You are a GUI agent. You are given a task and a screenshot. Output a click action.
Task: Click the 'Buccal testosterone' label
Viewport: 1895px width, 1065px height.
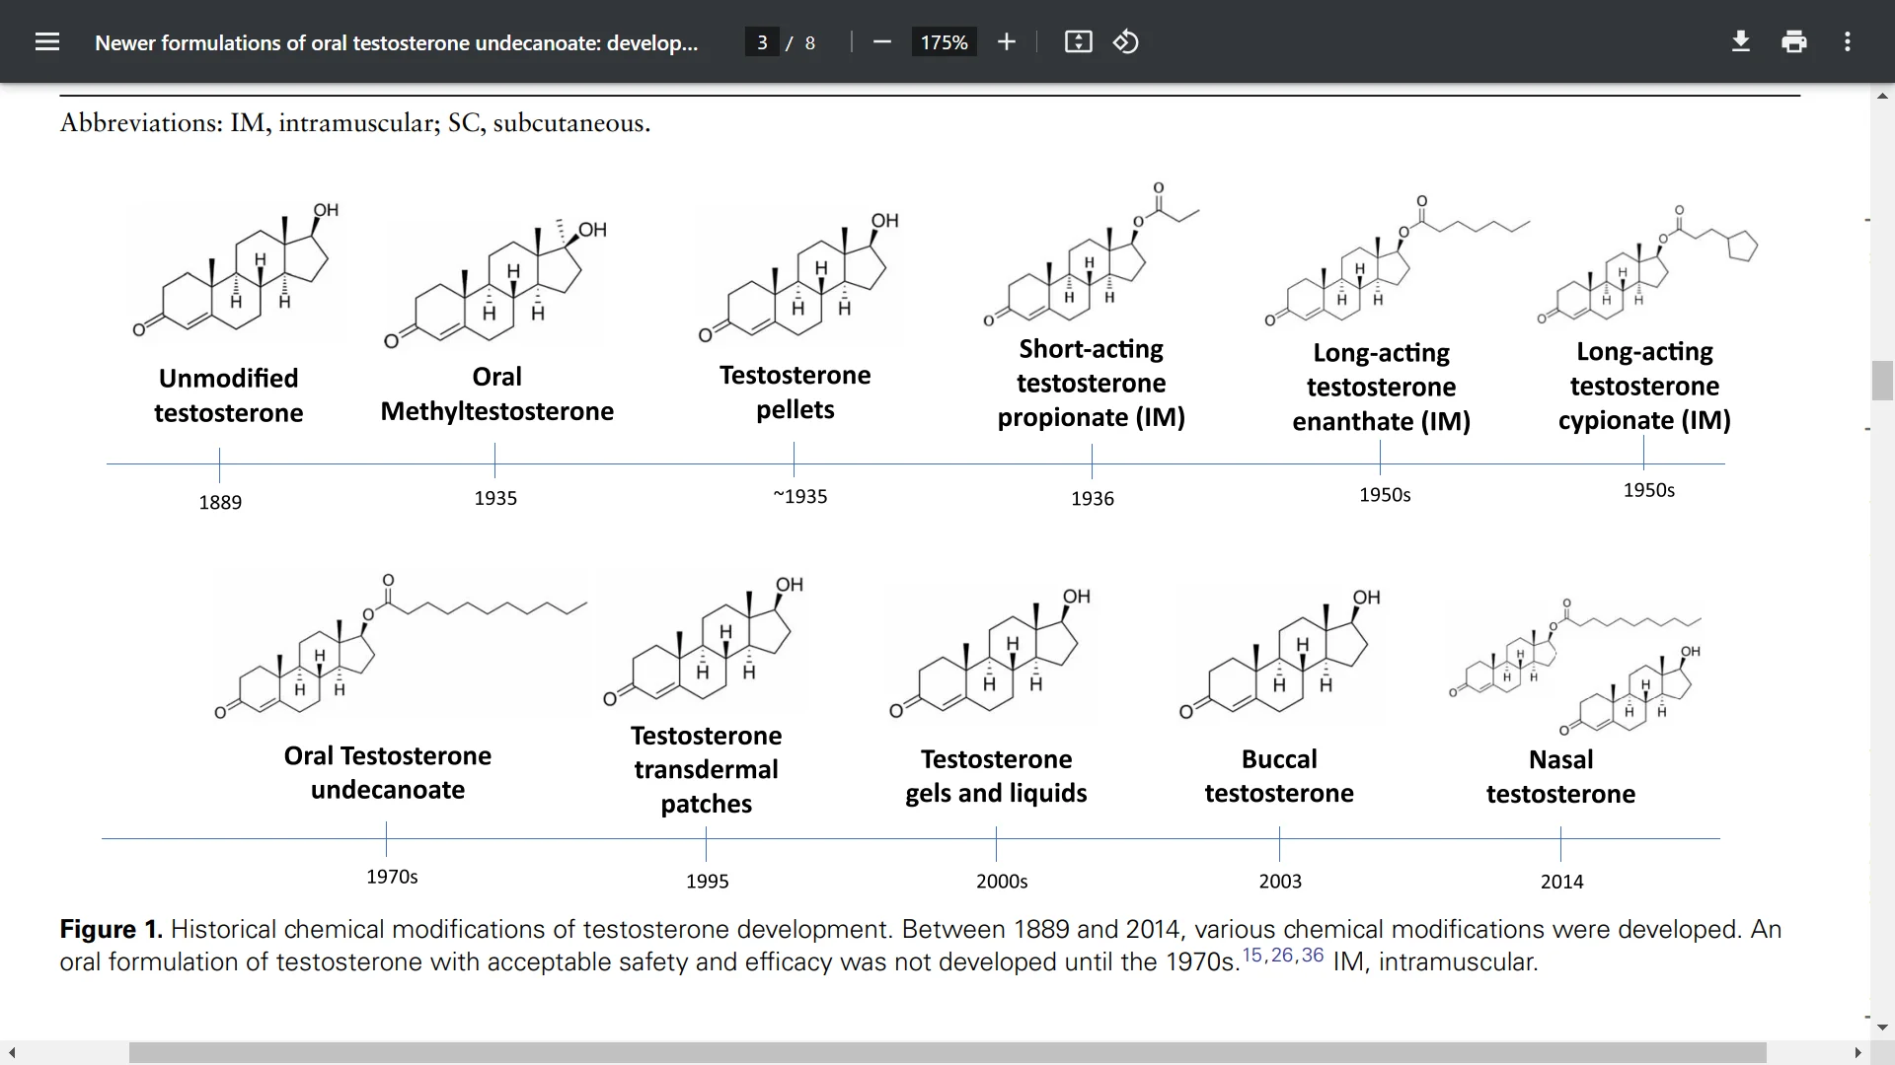[x=1279, y=776]
